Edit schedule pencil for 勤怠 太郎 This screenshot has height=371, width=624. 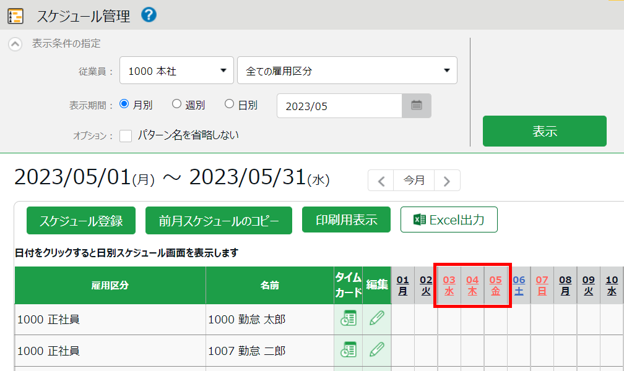pos(376,319)
